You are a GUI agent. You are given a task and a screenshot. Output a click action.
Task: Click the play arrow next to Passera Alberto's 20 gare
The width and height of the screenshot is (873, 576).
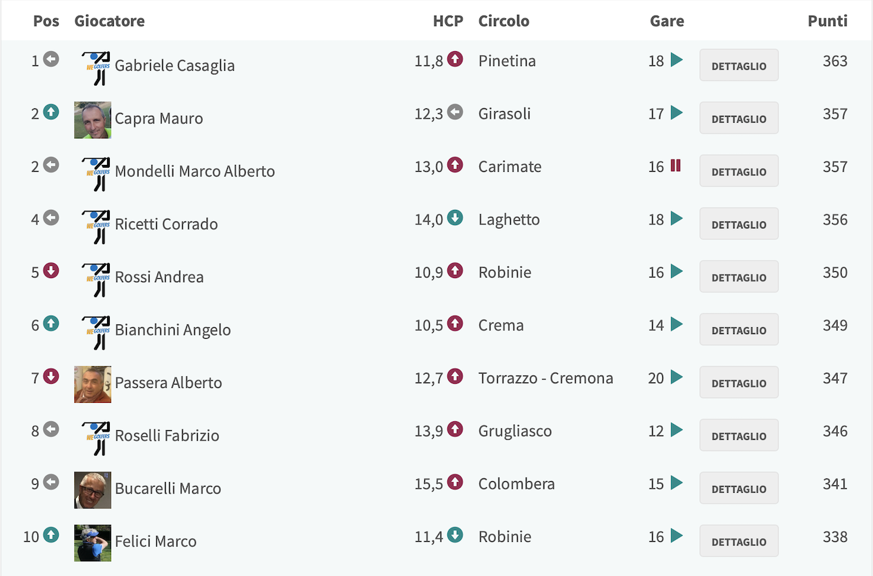[677, 377]
